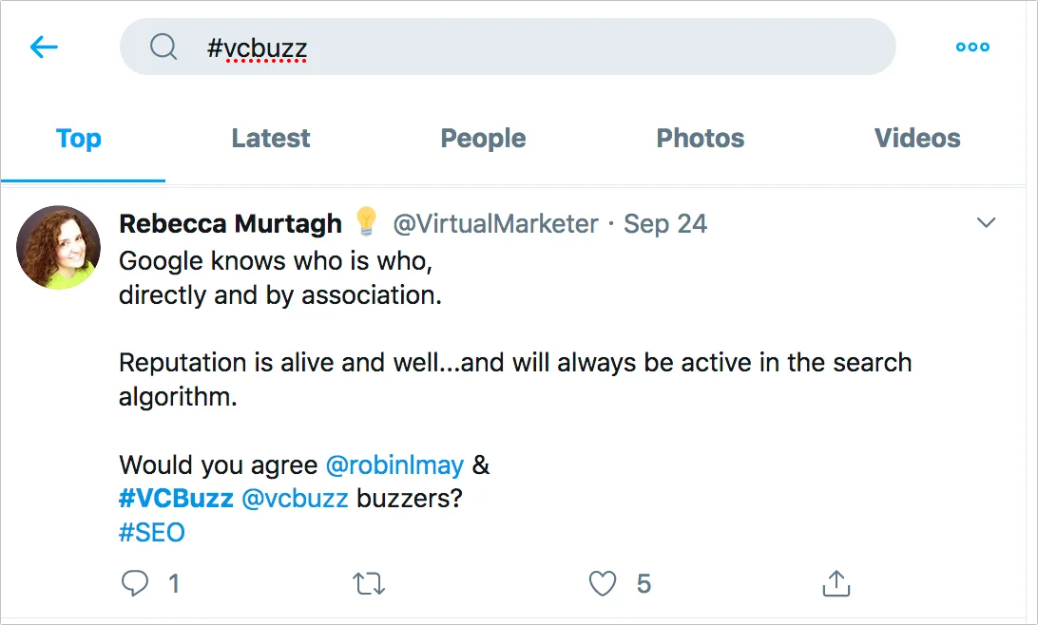Screen dimensions: 1038x625
Task: Click the Sep 24 timestamp on the tweet
Action: coord(665,222)
